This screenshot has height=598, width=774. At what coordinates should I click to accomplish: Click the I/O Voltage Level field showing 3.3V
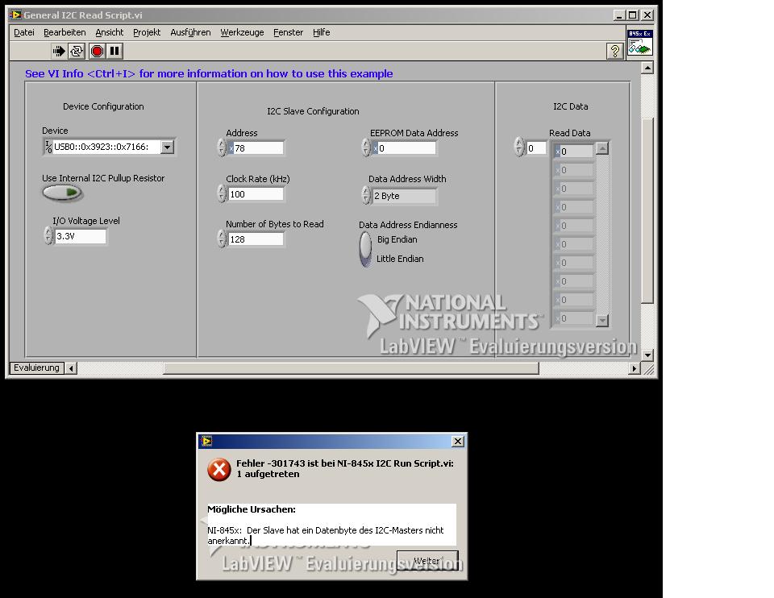(80, 236)
